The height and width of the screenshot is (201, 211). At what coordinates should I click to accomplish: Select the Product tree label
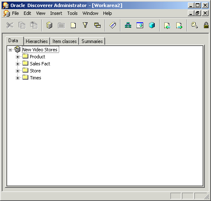pos(38,57)
